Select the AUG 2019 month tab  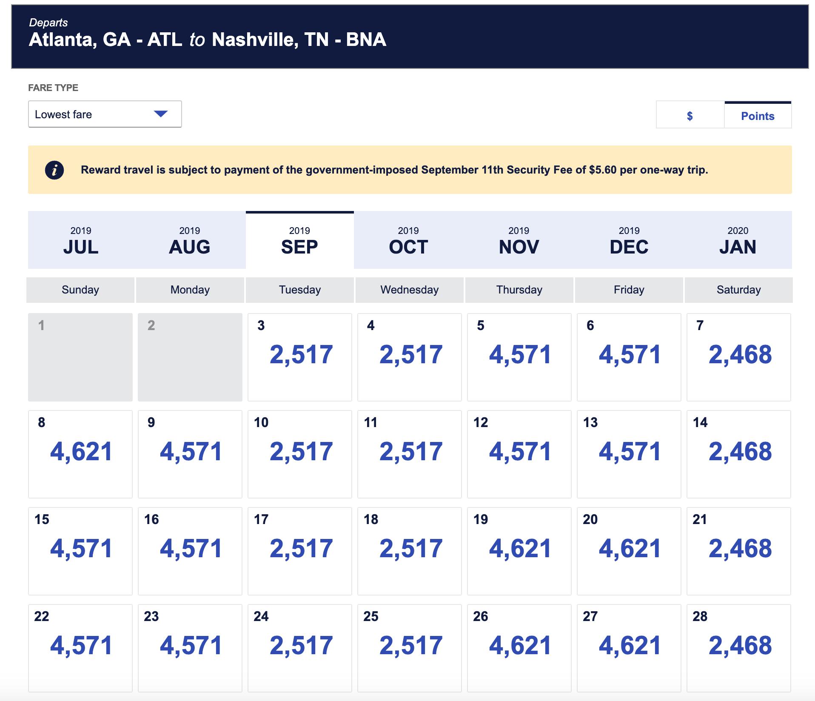[190, 241]
